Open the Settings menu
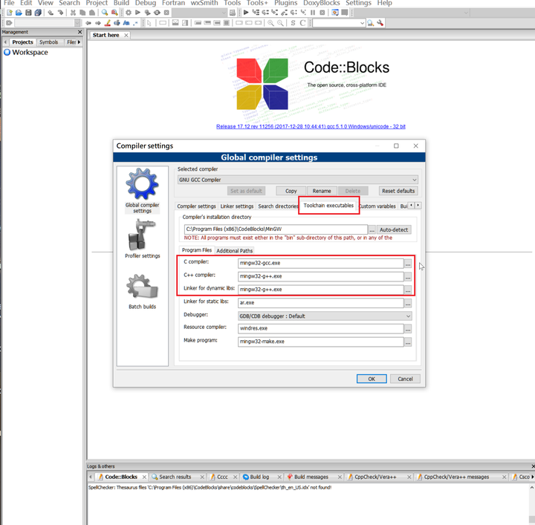Viewport: 535px width, 525px height. coord(358,3)
